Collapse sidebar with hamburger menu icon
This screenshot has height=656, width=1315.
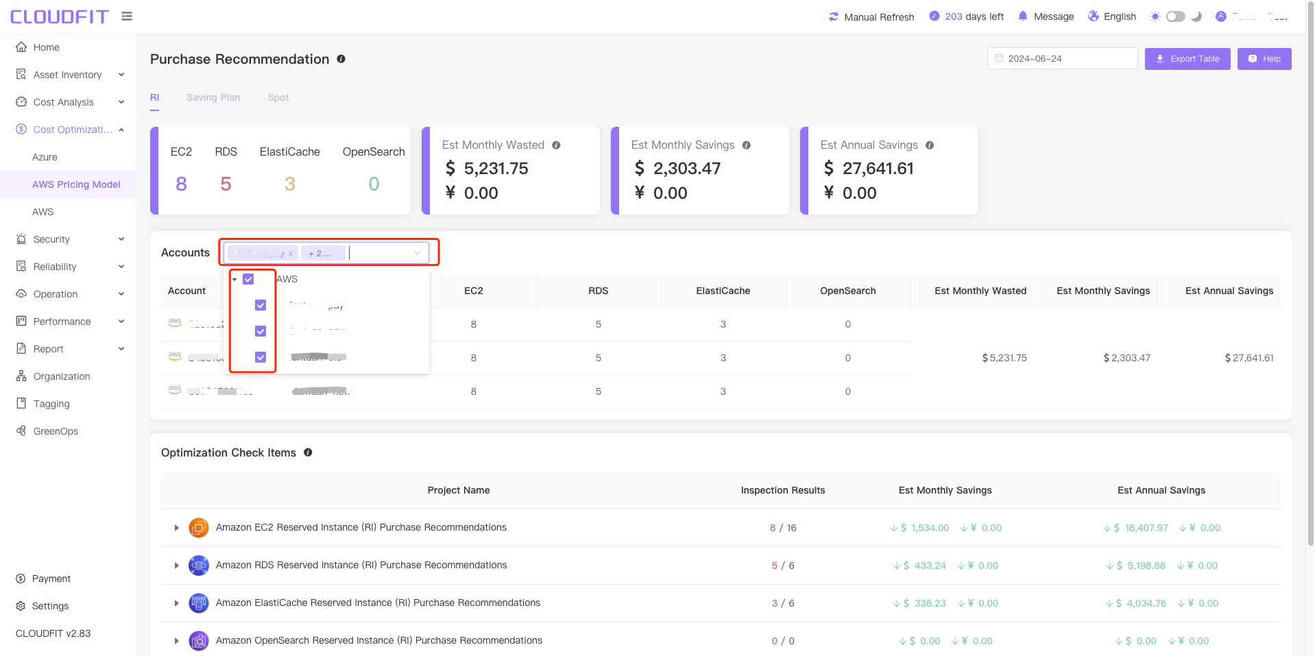click(x=127, y=16)
